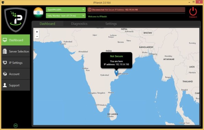The height and width of the screenshot is (130, 204).
Task: Switch to the Settings tab
Action: (x=111, y=24)
